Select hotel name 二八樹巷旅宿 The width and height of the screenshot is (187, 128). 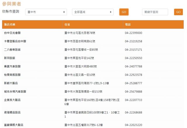click(x=12, y=50)
